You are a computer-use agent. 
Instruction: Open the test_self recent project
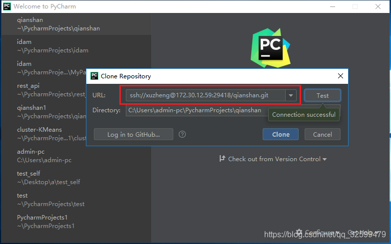[76, 178]
